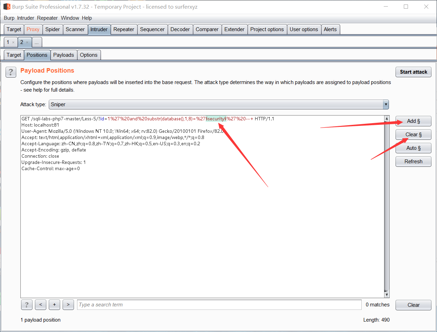Switch to the Comparer tab

pos(207,29)
